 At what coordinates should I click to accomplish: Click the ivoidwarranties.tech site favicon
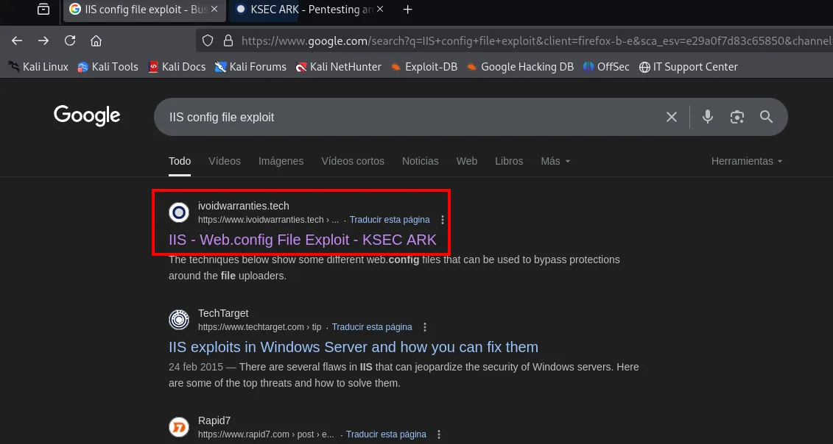point(179,212)
